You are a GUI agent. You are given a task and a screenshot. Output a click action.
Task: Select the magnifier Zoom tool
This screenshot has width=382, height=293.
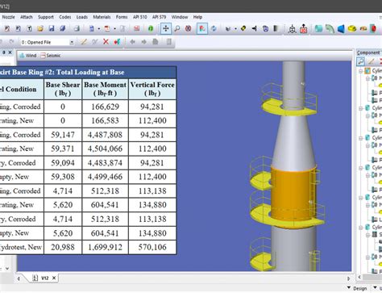[177, 28]
